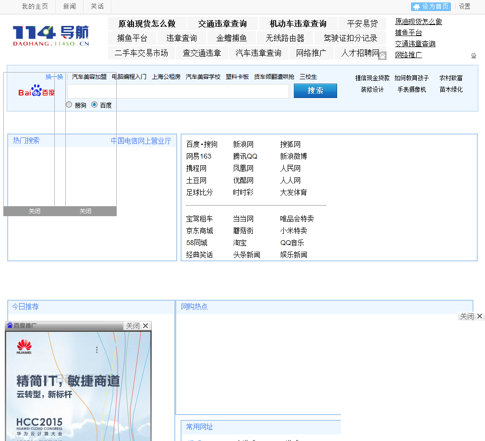Click the right 关闭 bar button
Image resolution: width=485 pixels, height=441 pixels.
[x=85, y=211]
